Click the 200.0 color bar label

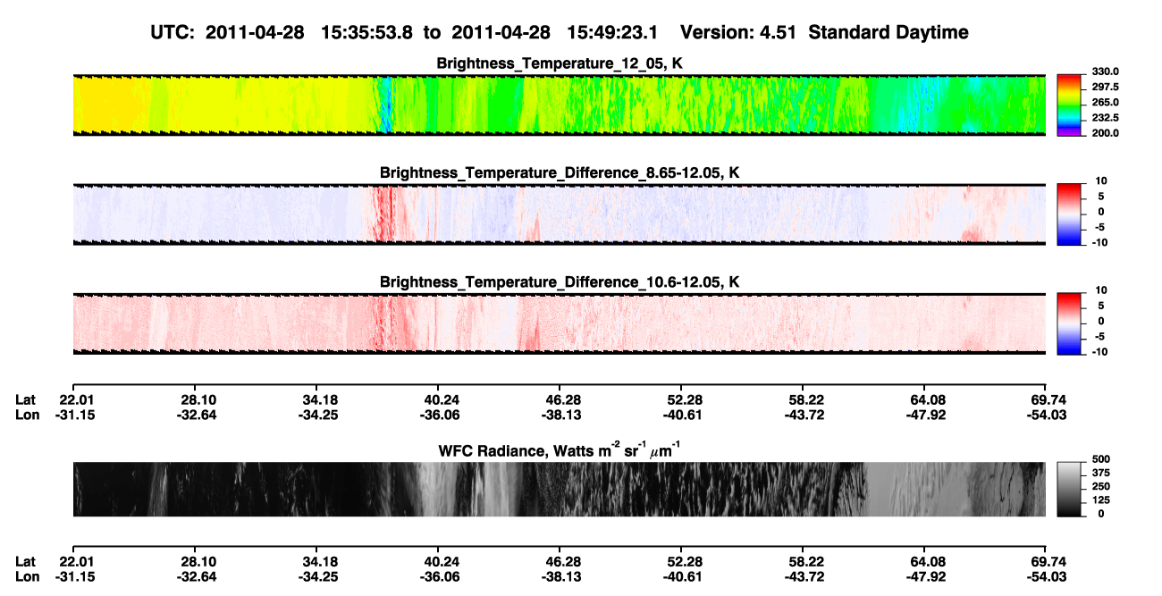click(1104, 133)
